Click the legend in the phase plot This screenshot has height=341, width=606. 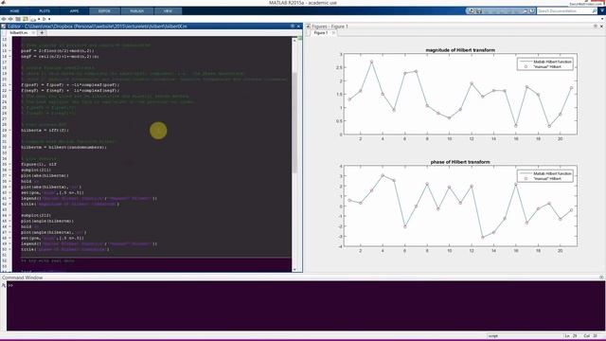(x=545, y=176)
